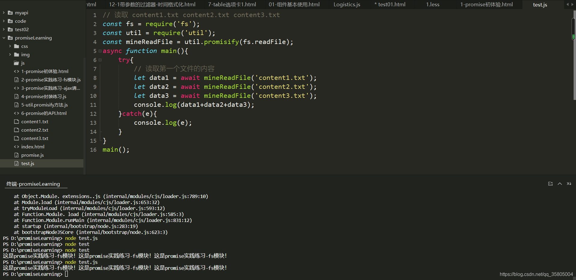The image size is (576, 280).
Task: Click the file icon of content3.txt
Action: [x=16, y=138]
